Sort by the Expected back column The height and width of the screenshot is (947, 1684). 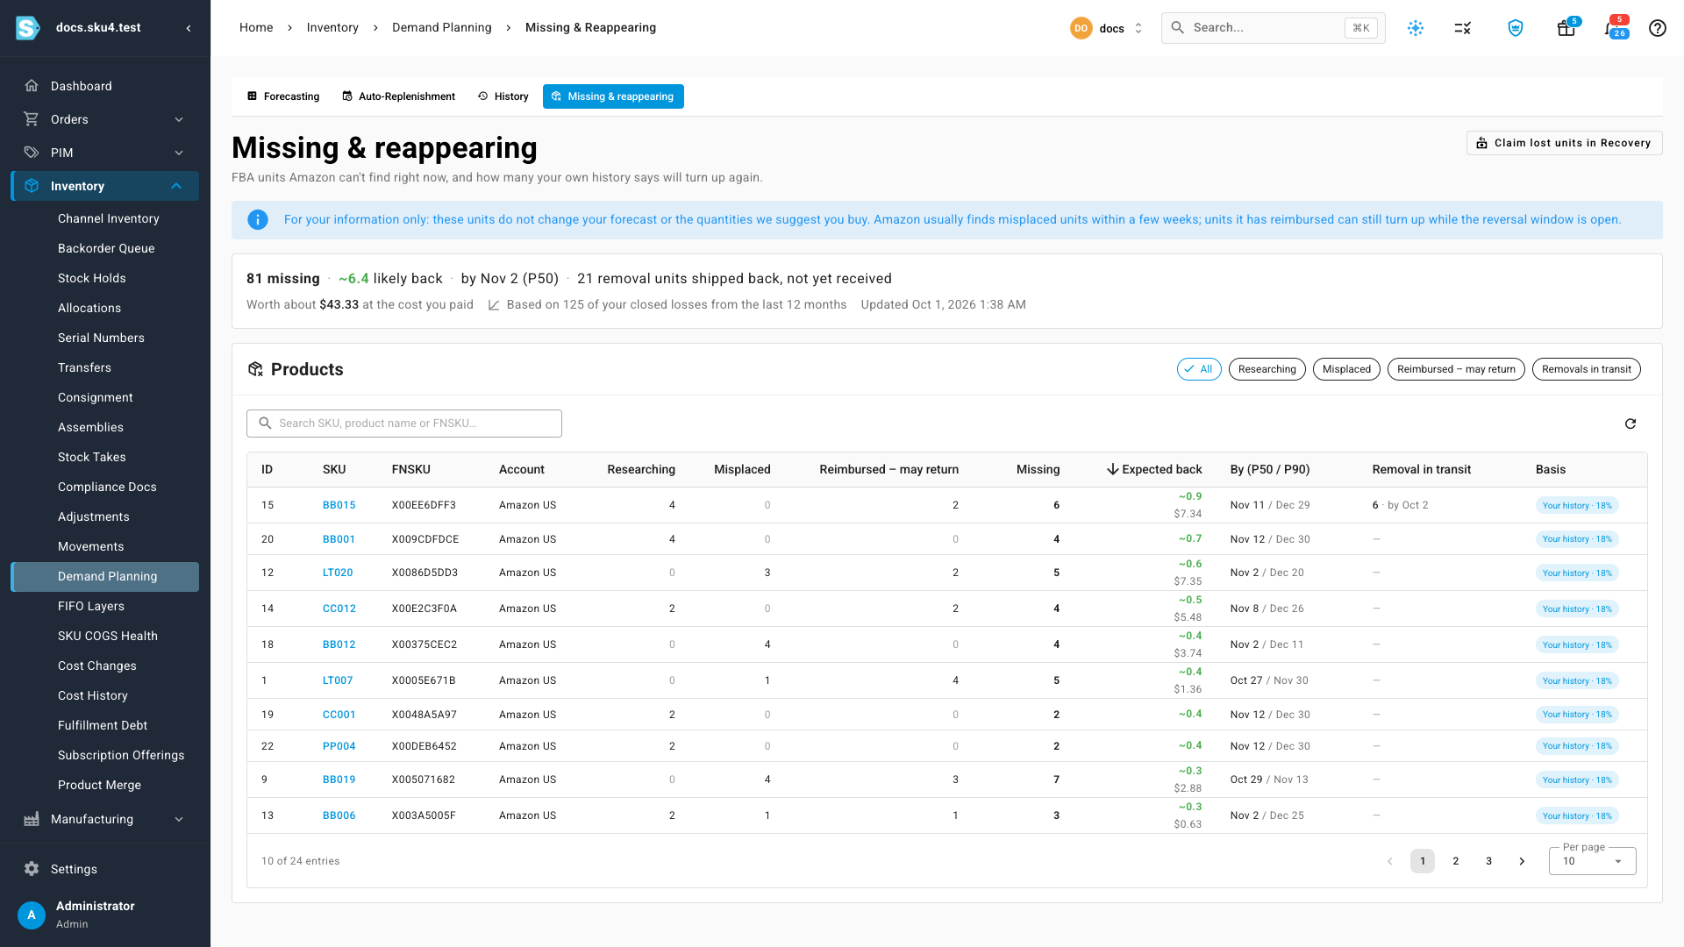pos(1154,470)
